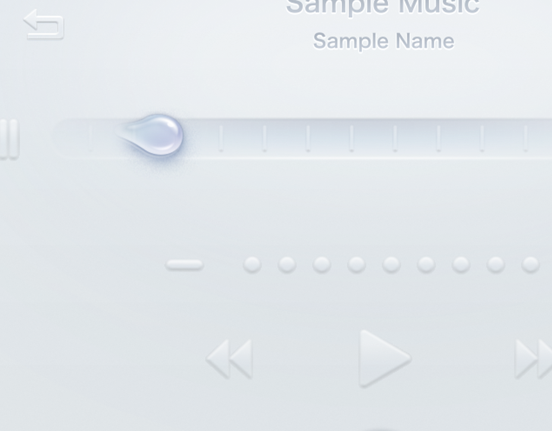This screenshot has height=431, width=552.
Task: Click the vertical bars icon at left edge
Action: [x=9, y=139]
